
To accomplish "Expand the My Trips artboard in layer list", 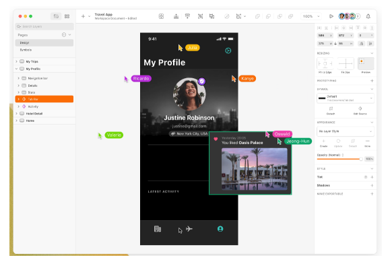I will (x=17, y=61).
